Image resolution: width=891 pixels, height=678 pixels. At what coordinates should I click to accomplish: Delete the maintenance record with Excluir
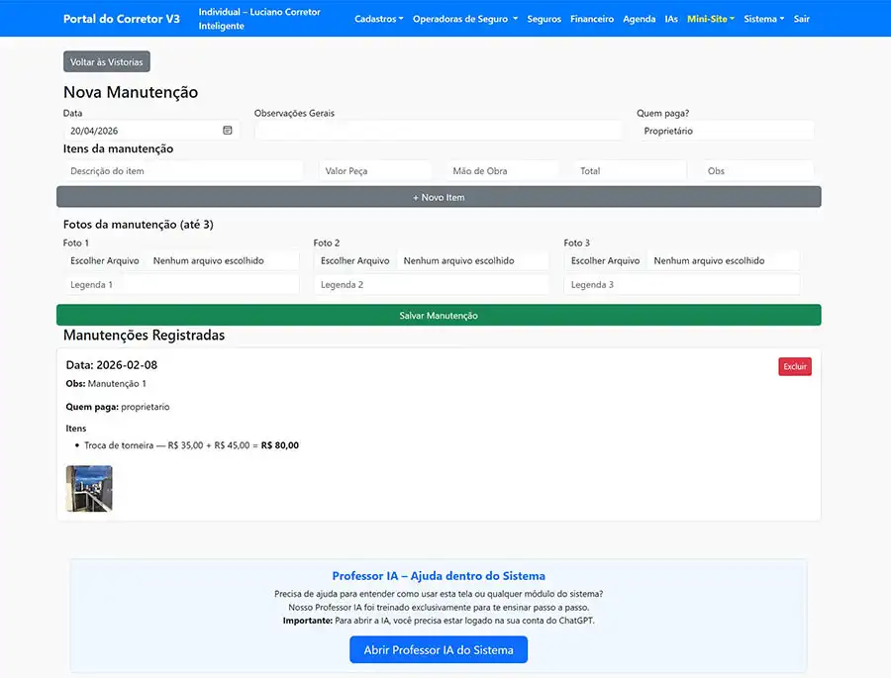click(794, 367)
